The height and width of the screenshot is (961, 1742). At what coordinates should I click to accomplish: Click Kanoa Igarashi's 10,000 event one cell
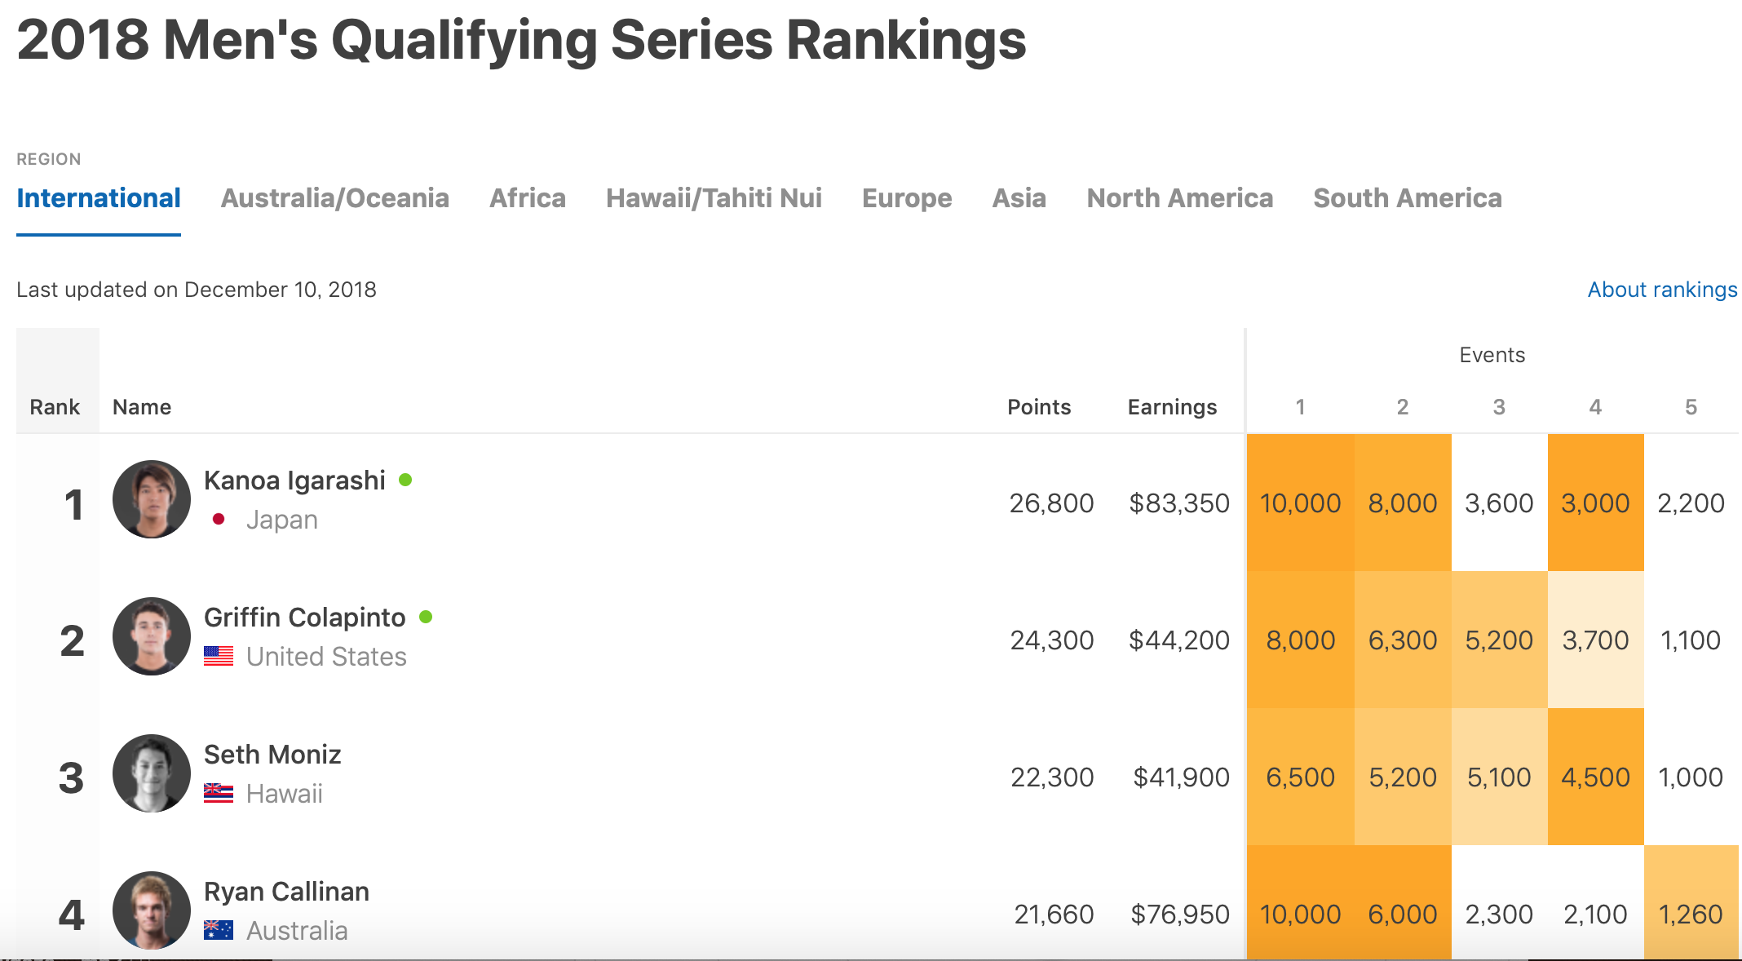1300,503
